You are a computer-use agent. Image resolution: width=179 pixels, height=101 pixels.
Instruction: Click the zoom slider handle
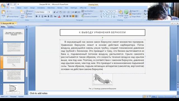coord(164,97)
